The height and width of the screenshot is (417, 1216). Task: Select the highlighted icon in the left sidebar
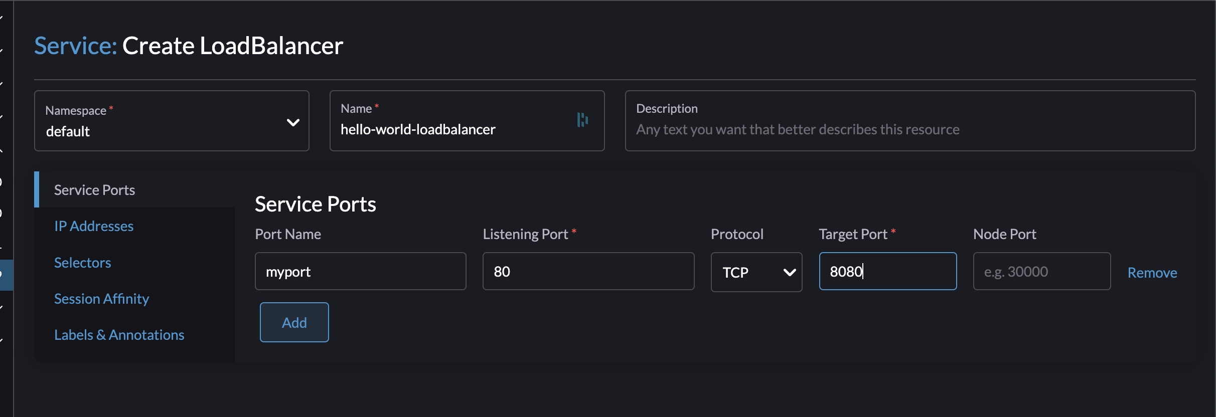(4, 273)
